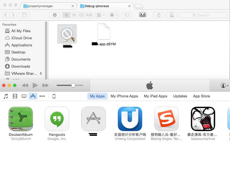Click the Google, Inc. developer label
This screenshot has height=186, width=230.
(x=57, y=139)
